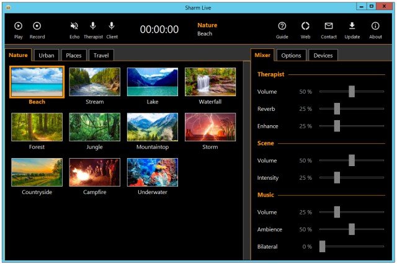
Task: Toggle the Therapist microphone
Action: tap(93, 26)
